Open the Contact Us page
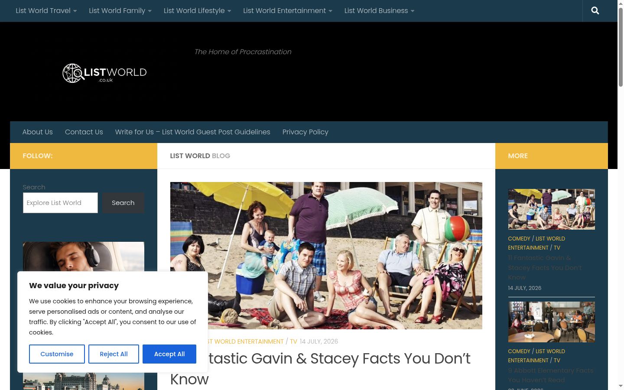The width and height of the screenshot is (624, 390). [x=84, y=132]
